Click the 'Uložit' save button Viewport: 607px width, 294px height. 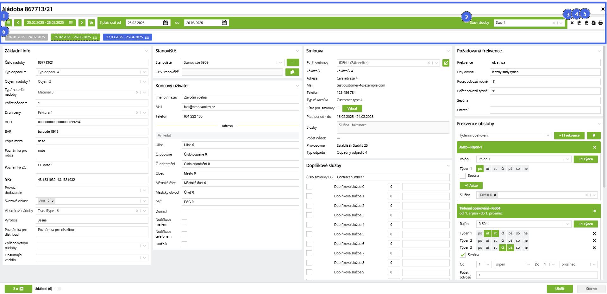point(560,289)
